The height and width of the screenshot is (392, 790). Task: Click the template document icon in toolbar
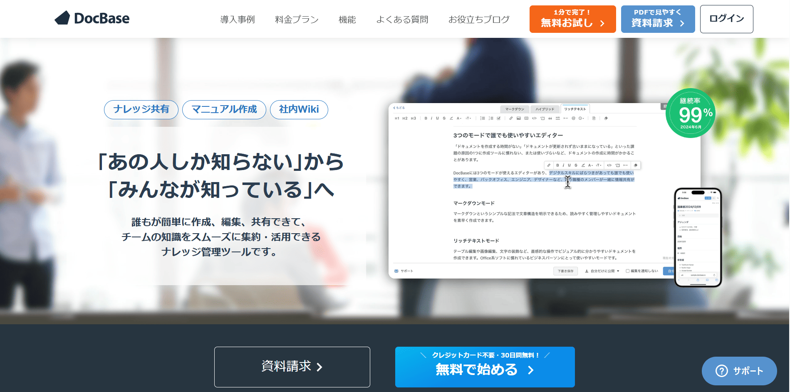click(x=594, y=118)
